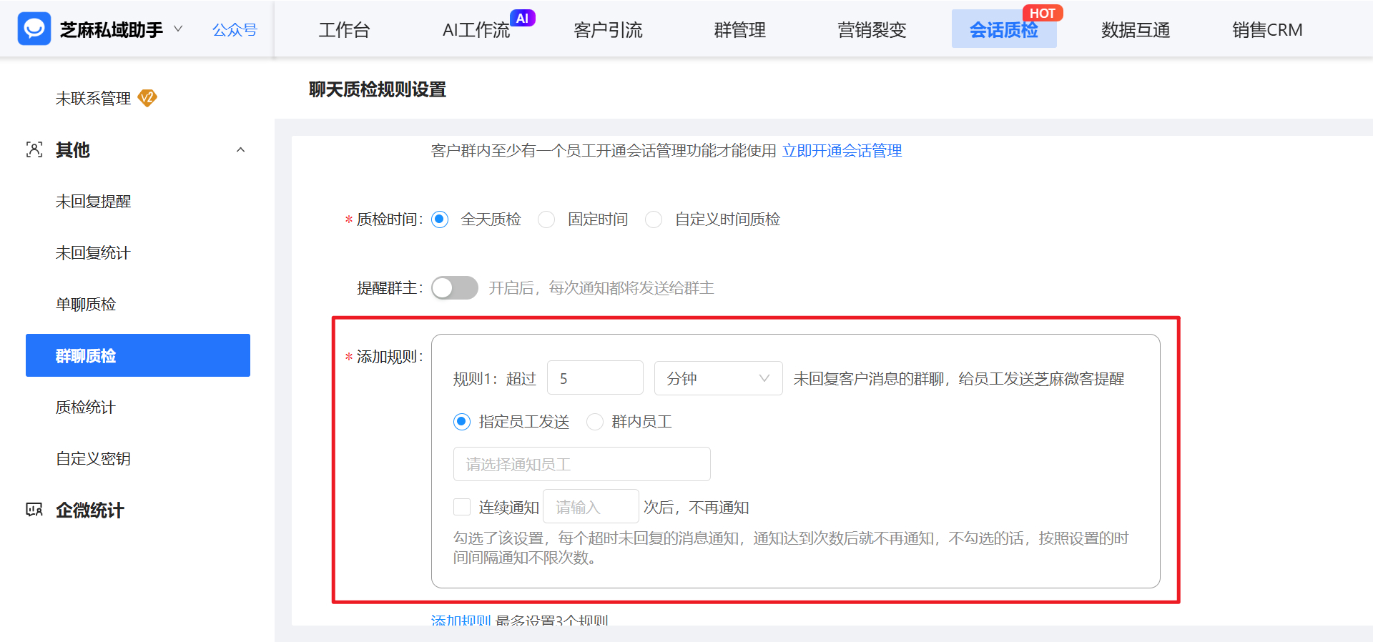Screen dimensions: 1373x642
Task: Open the dropdown arrow next to 芝麻私域助手
Action: (178, 29)
